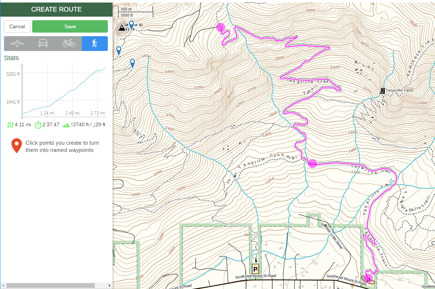The image size is (435, 289).
Task: Select the active hiker routing mode
Action: [94, 43]
